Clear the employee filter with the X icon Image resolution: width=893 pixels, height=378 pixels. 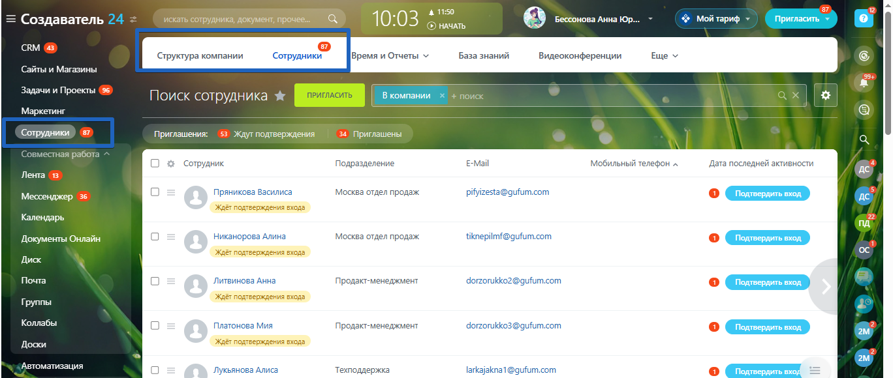pos(796,96)
